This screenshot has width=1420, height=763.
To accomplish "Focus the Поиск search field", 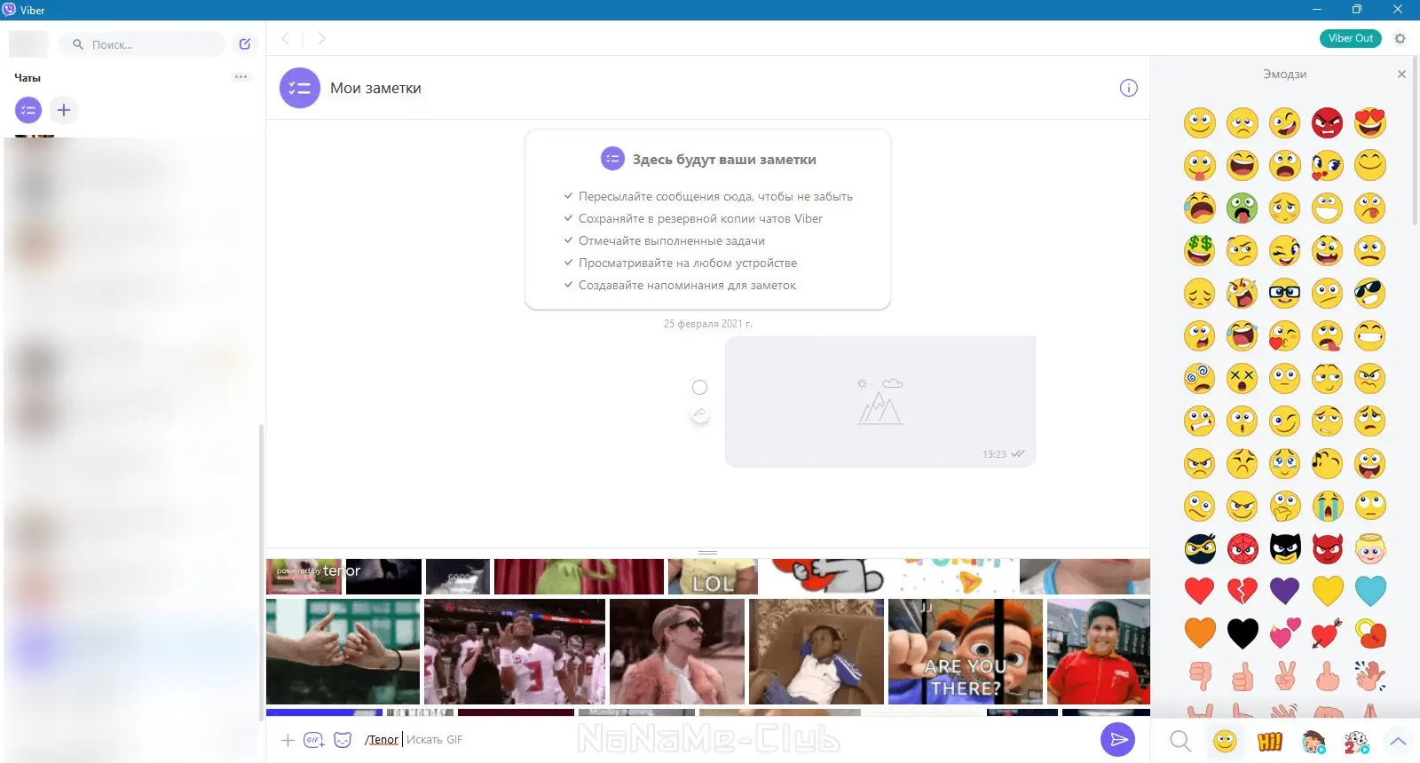I will [x=142, y=44].
